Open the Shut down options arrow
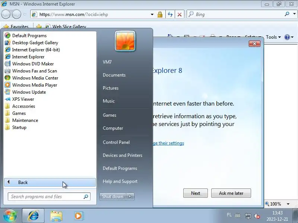 coord(130,197)
